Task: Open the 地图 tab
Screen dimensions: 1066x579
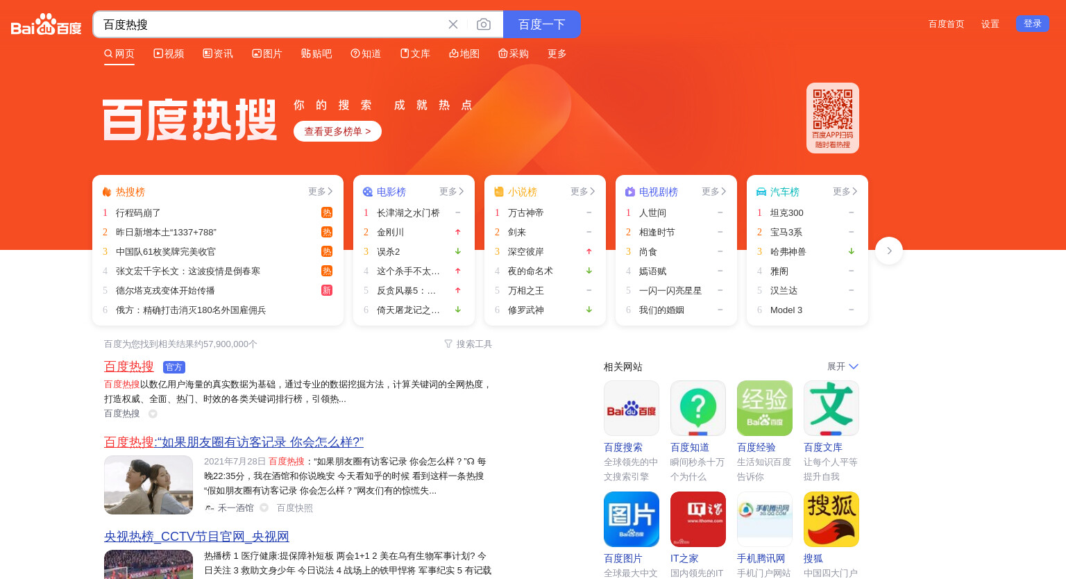Action: tap(464, 53)
